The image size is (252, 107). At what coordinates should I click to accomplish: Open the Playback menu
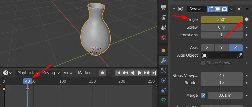27,73
